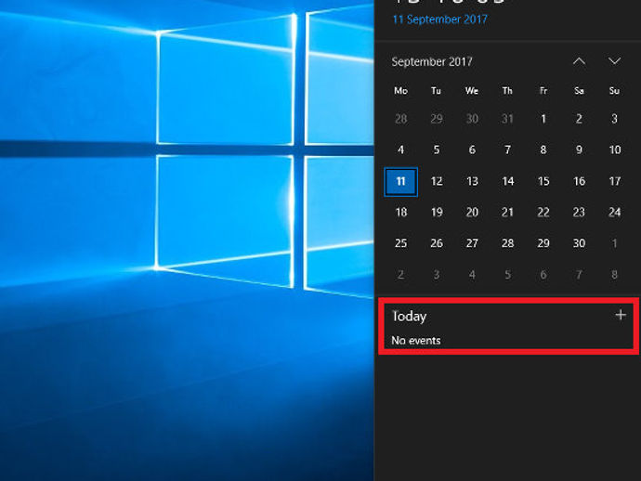Select dimmed August 28 in calendar

pyautogui.click(x=401, y=119)
